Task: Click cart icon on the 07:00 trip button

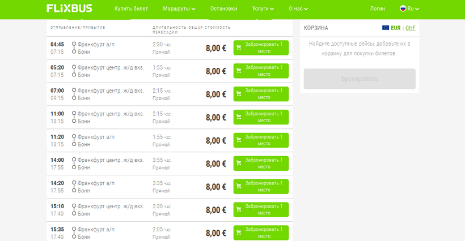Action: 239,94
